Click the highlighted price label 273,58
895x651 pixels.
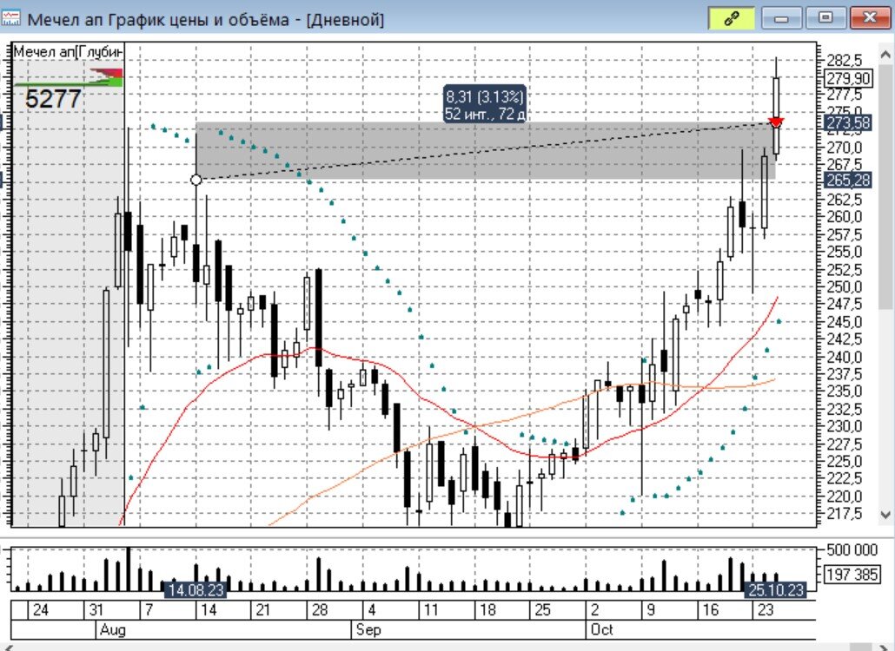point(849,122)
